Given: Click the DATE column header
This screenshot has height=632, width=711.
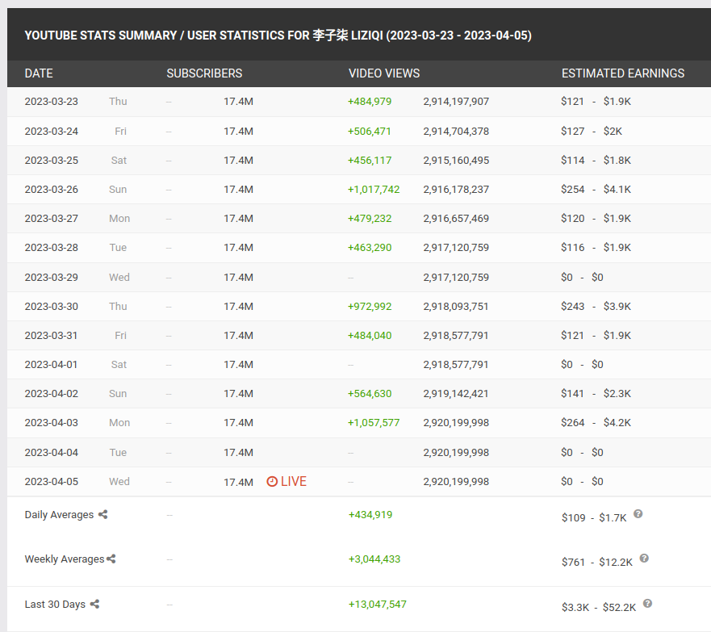Looking at the screenshot, I should 39,73.
